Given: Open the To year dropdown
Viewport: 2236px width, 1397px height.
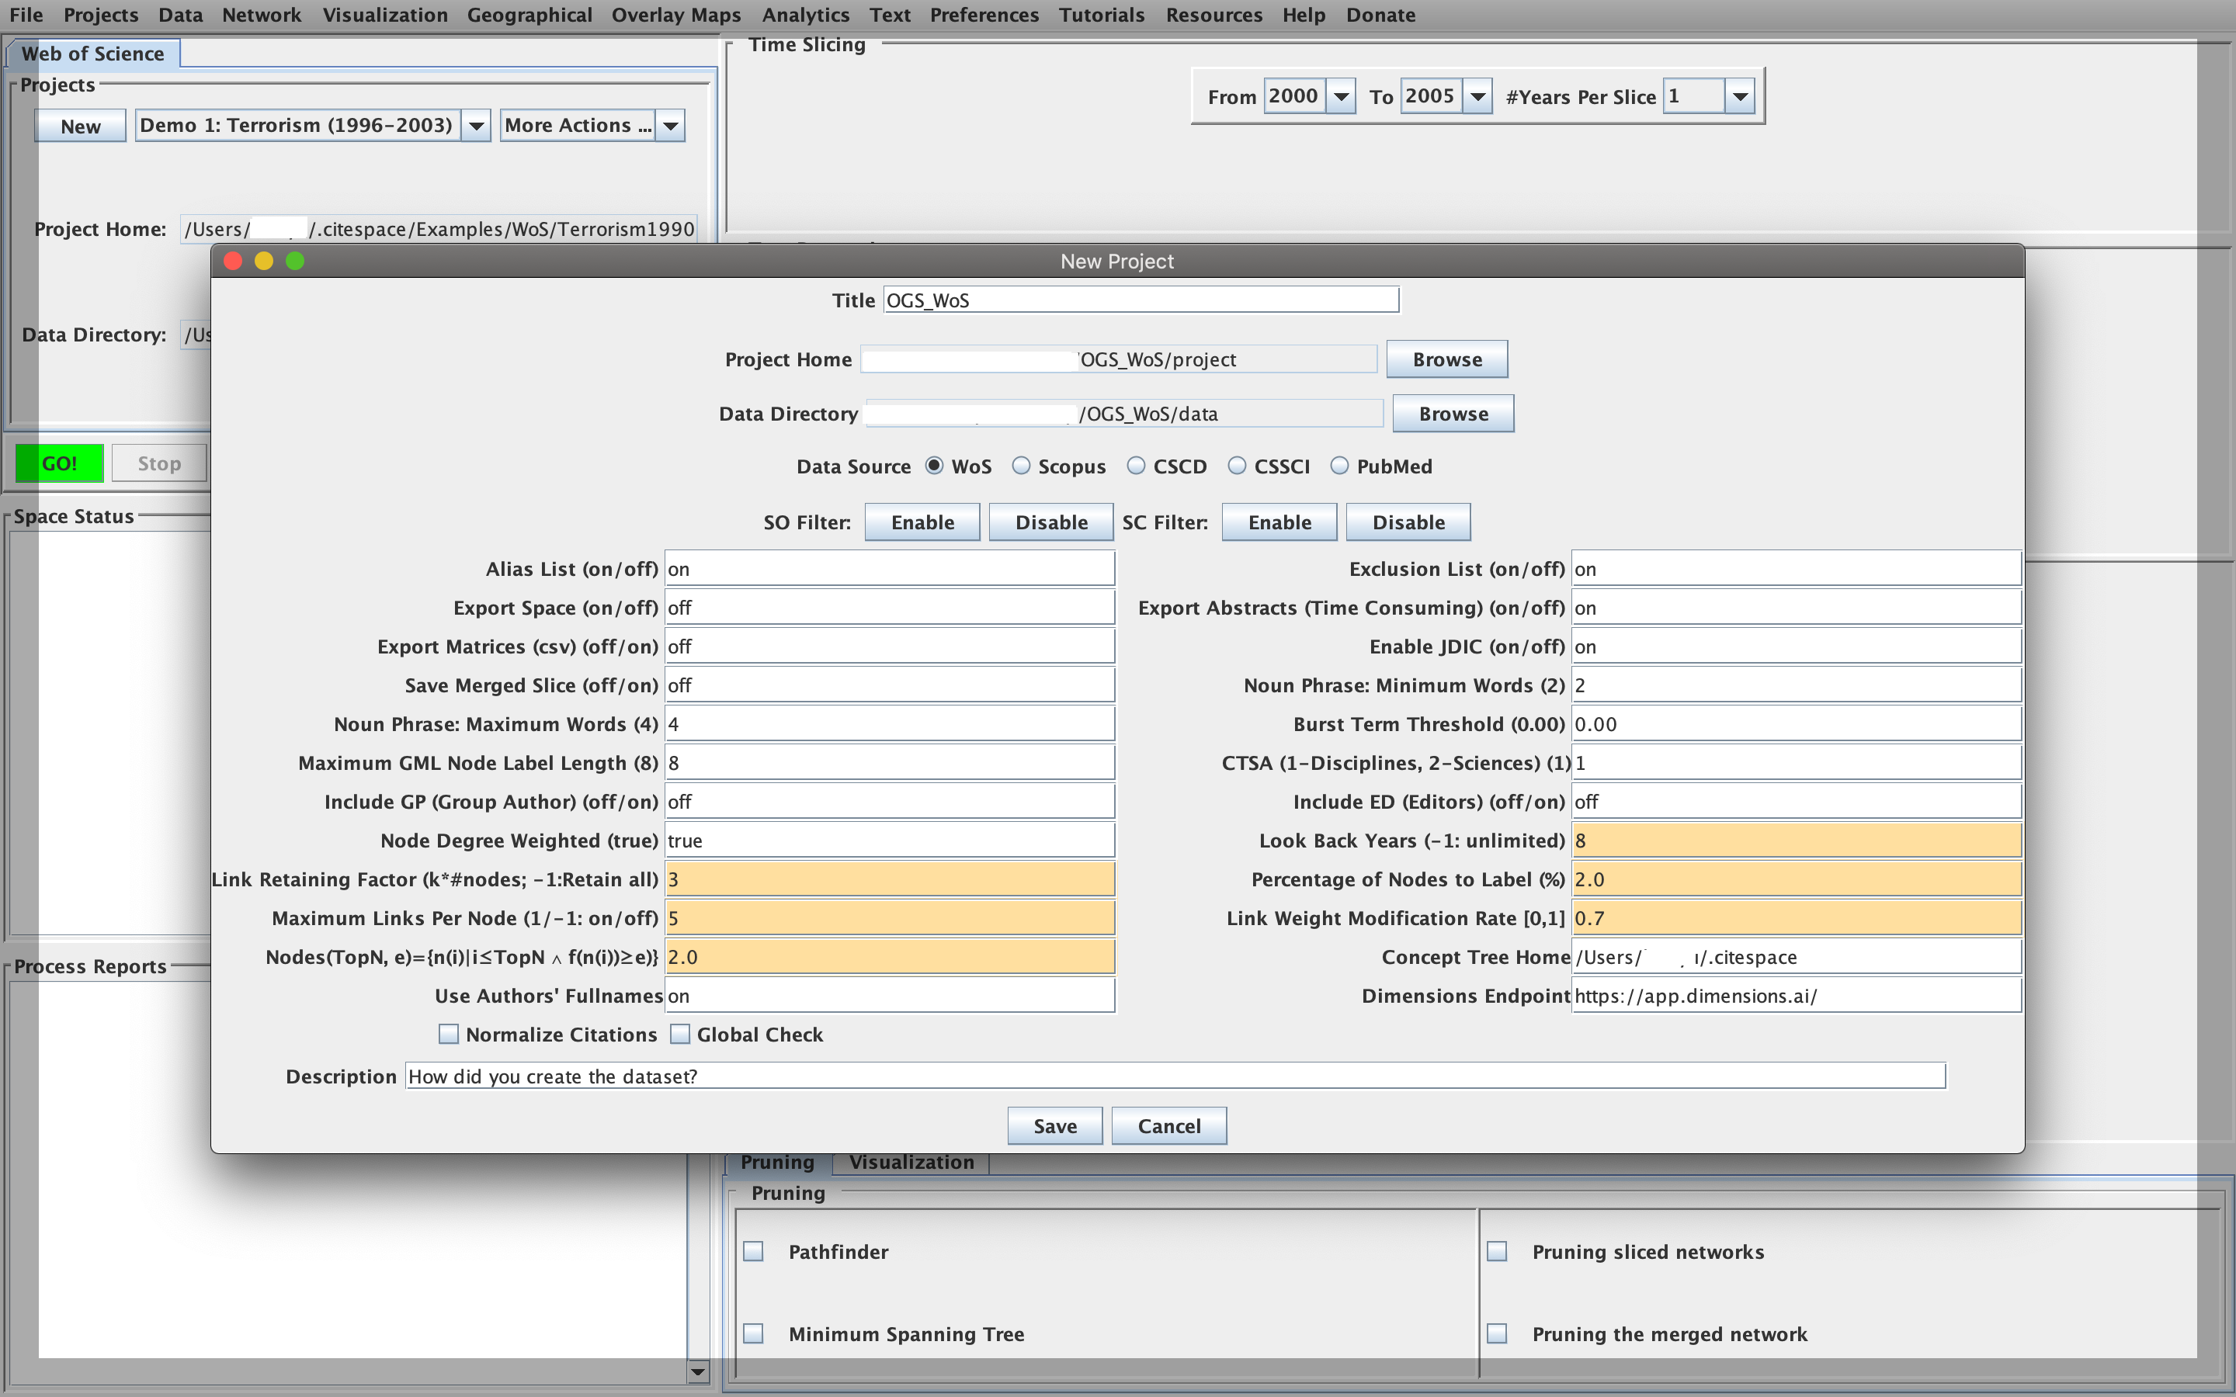Looking at the screenshot, I should coord(1477,96).
